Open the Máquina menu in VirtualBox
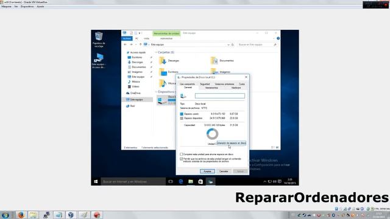The width and height of the screenshot is (390, 219). pyautogui.click(x=7, y=7)
